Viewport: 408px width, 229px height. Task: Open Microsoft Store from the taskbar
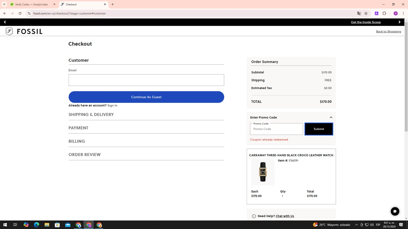(x=57, y=225)
